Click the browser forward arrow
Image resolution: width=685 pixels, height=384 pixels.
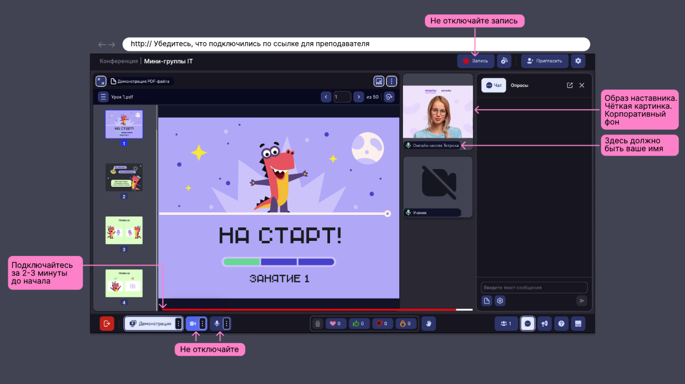point(111,45)
